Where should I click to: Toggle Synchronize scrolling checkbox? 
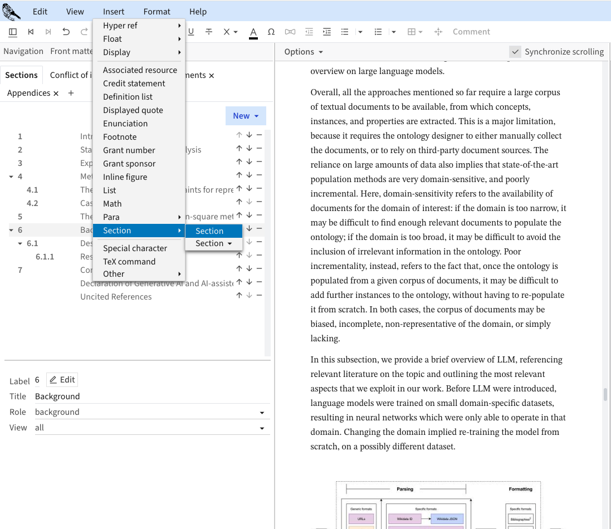pos(515,52)
